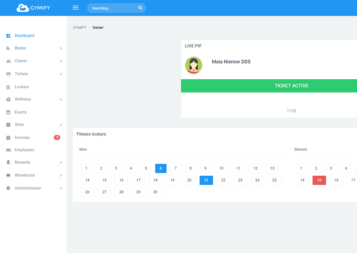This screenshot has width=357, height=253.
Task: Select women's locker 16
Action: coord(336,180)
